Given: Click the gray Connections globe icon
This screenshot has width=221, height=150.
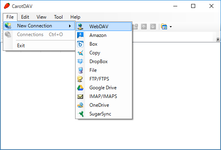Looking at the screenshot, I should point(8,35).
